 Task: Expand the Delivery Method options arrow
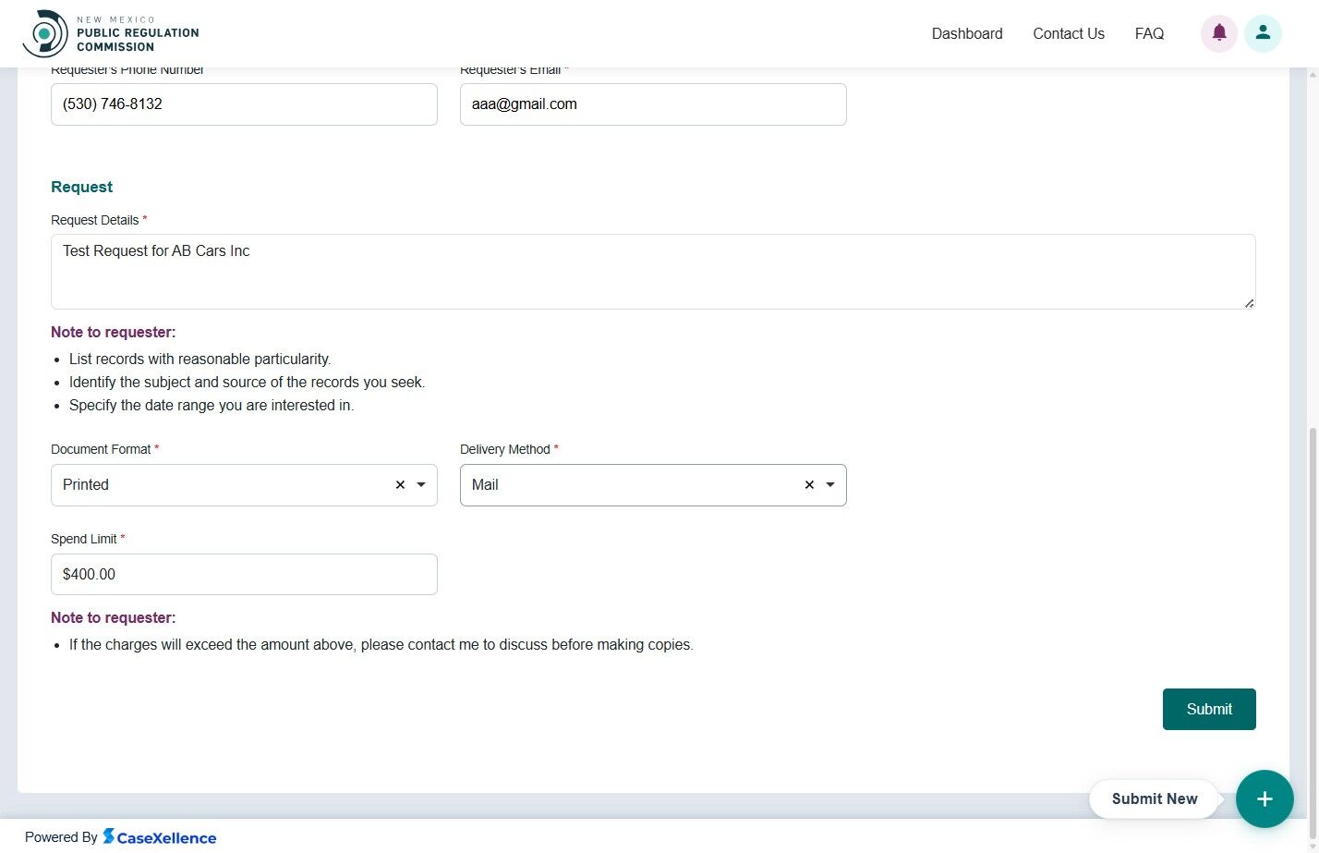point(829,484)
